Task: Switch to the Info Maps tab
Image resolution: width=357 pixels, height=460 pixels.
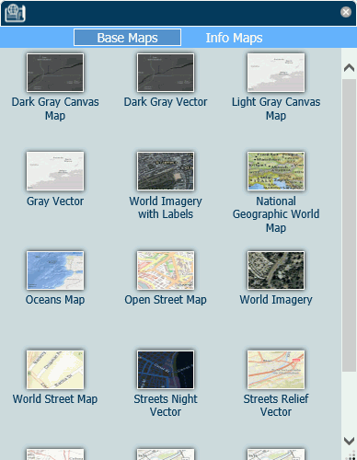Action: 234,38
